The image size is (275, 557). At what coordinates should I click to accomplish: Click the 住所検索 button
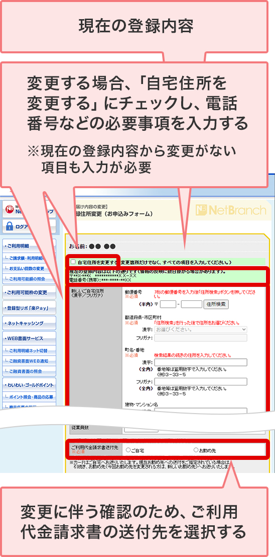pyautogui.click(x=216, y=304)
